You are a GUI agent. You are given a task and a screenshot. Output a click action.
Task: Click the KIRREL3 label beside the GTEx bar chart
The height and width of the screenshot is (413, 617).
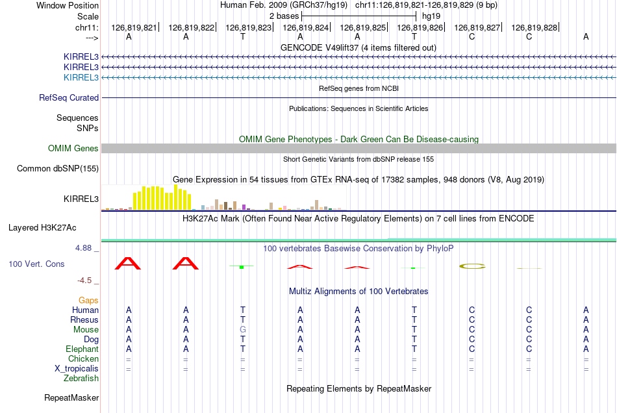click(x=81, y=199)
